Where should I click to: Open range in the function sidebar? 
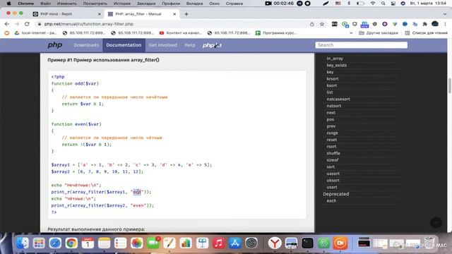(x=332, y=133)
